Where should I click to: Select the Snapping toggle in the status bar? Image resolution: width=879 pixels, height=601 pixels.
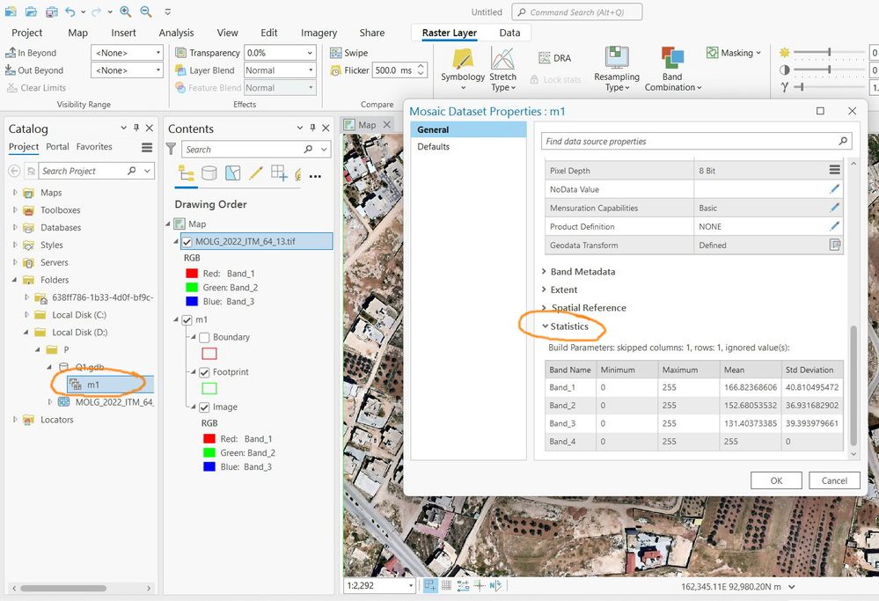click(x=464, y=584)
